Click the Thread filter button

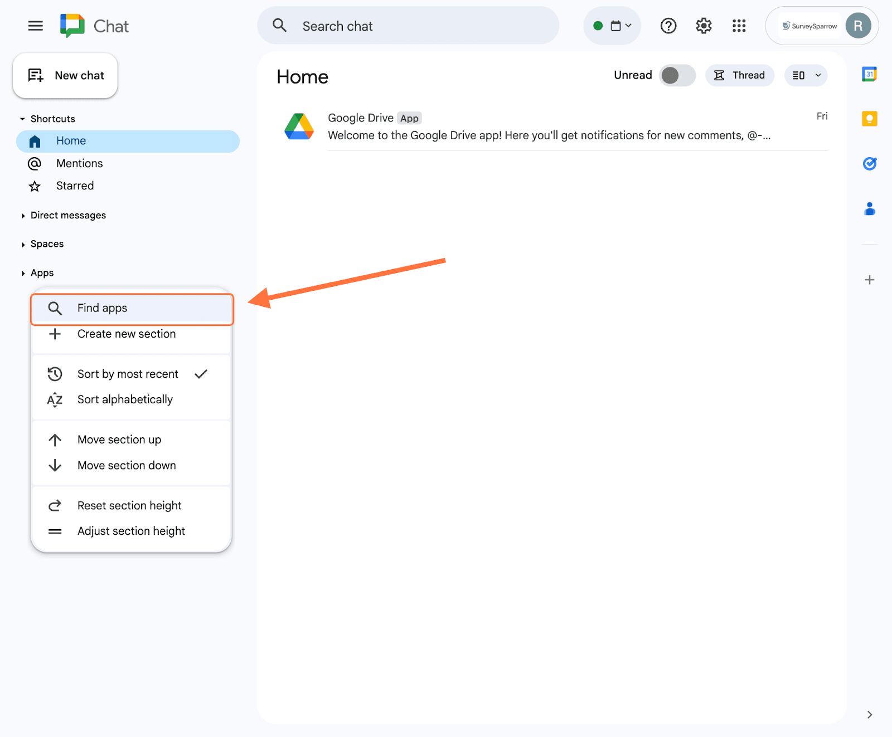(739, 75)
